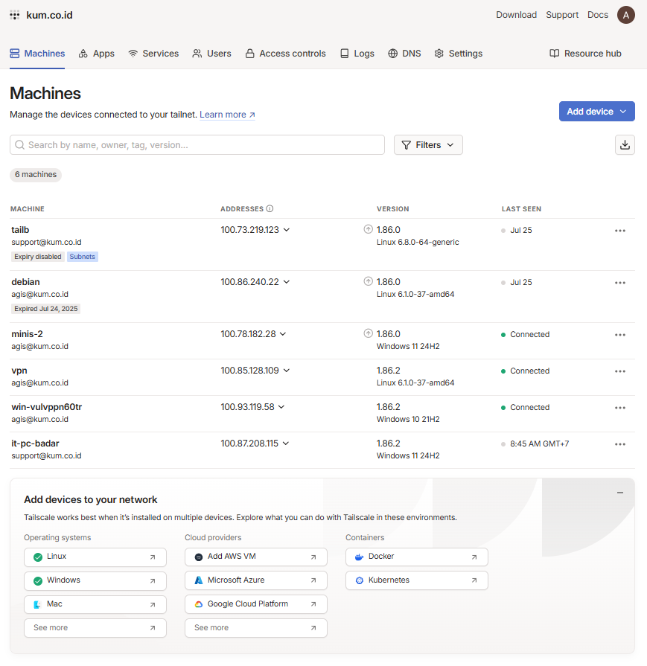Image resolution: width=647 pixels, height=666 pixels.
Task: Select the Docker container option
Action: (x=416, y=557)
